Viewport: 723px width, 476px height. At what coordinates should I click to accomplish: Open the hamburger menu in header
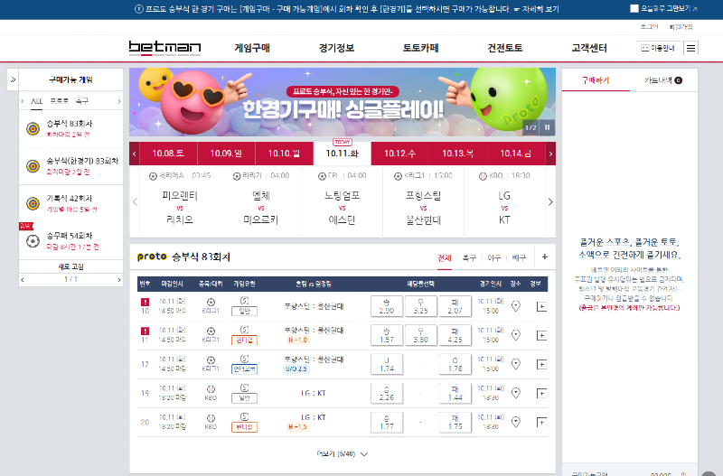coord(691,48)
